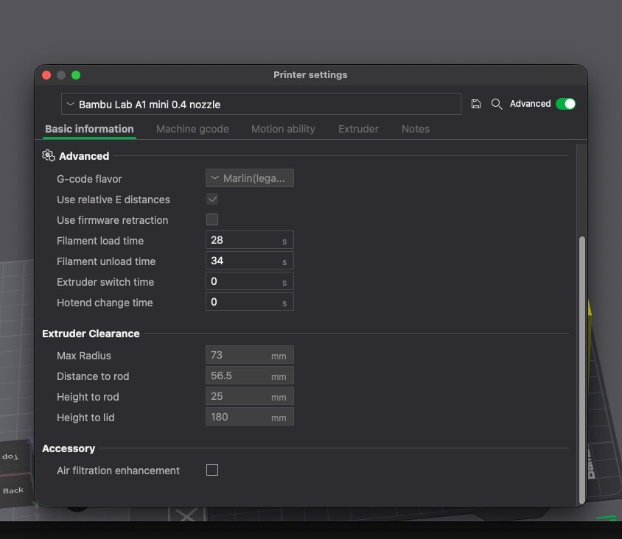Go to the Notes tab
622x539 pixels.
pos(416,129)
